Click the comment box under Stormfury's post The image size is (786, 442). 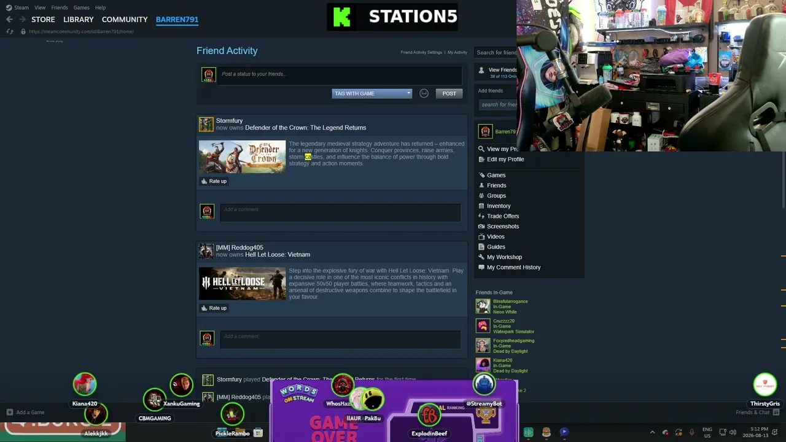point(340,212)
